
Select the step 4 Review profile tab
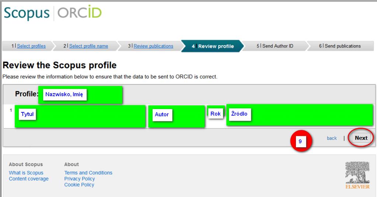(x=213, y=46)
